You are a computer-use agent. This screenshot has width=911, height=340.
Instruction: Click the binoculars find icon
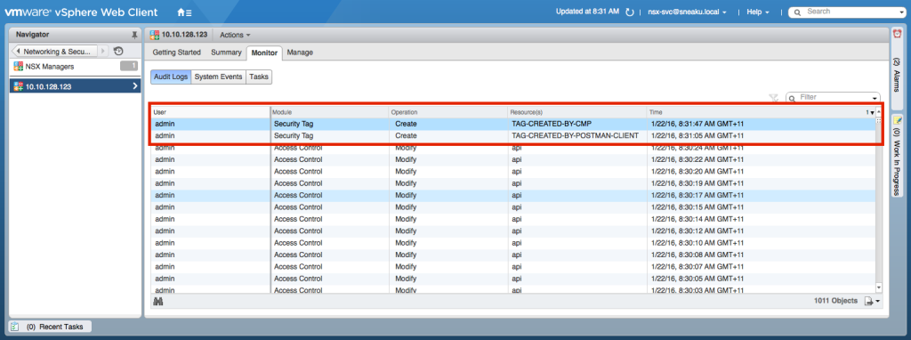pyautogui.click(x=157, y=301)
